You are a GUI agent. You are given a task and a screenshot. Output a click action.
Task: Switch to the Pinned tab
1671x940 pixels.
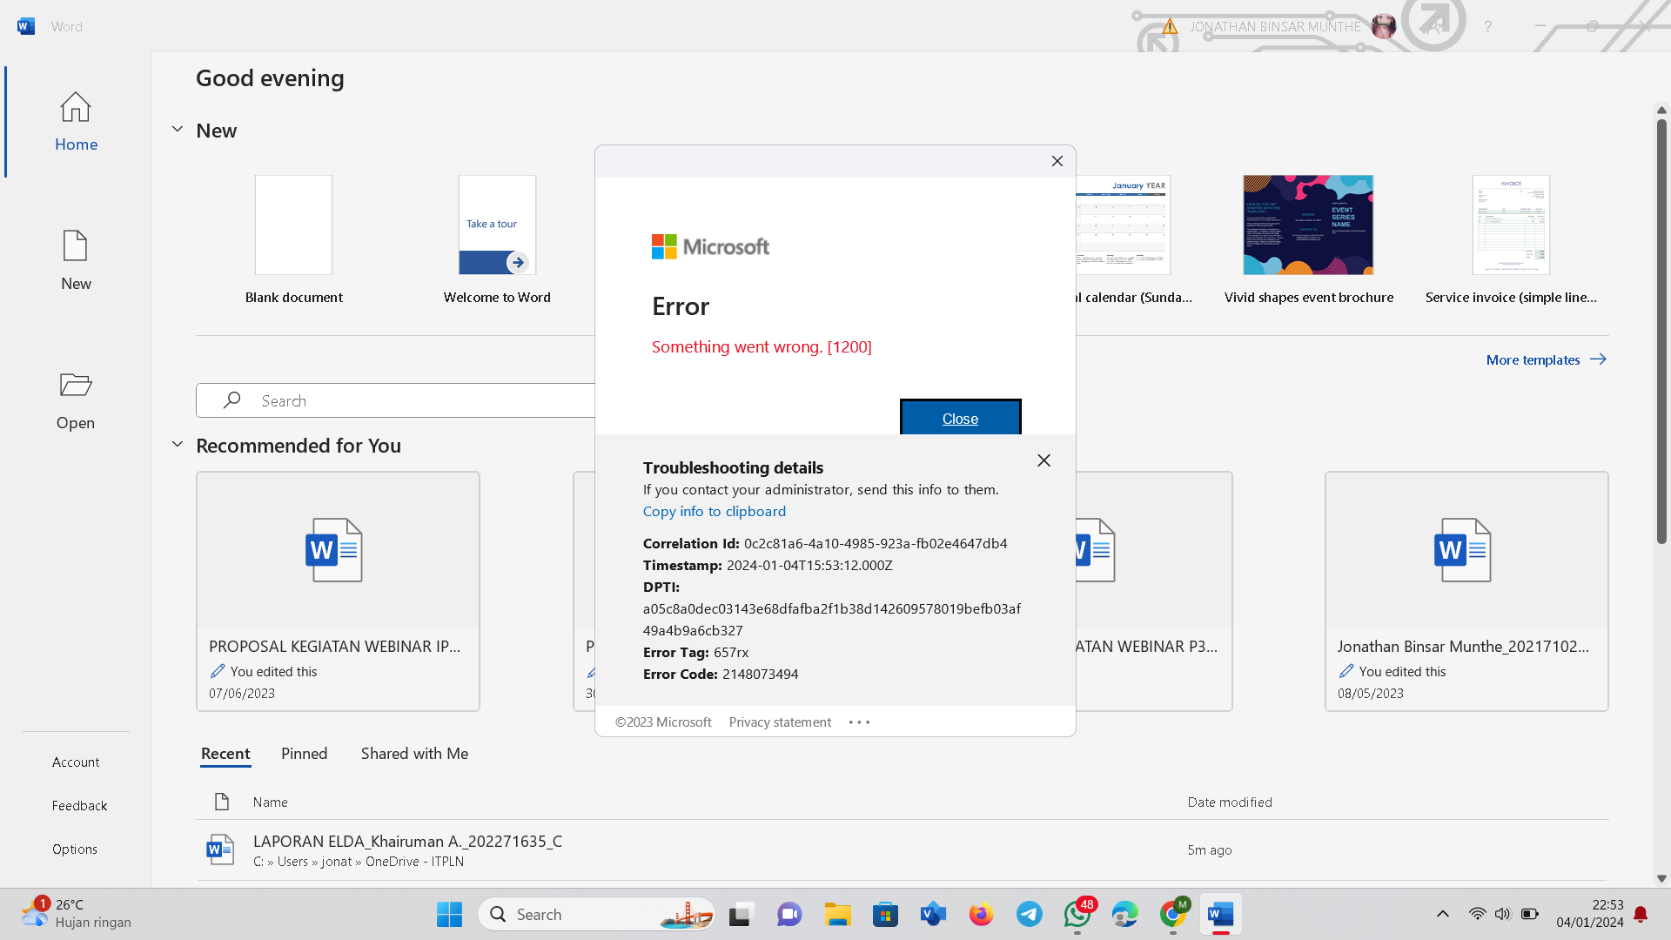[304, 754]
